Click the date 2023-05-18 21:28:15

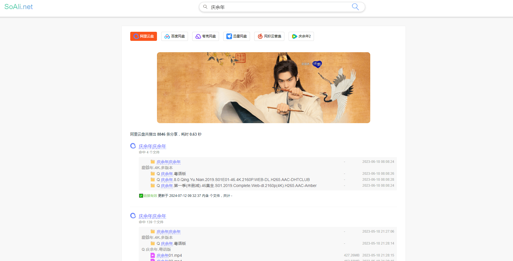(x=378, y=255)
